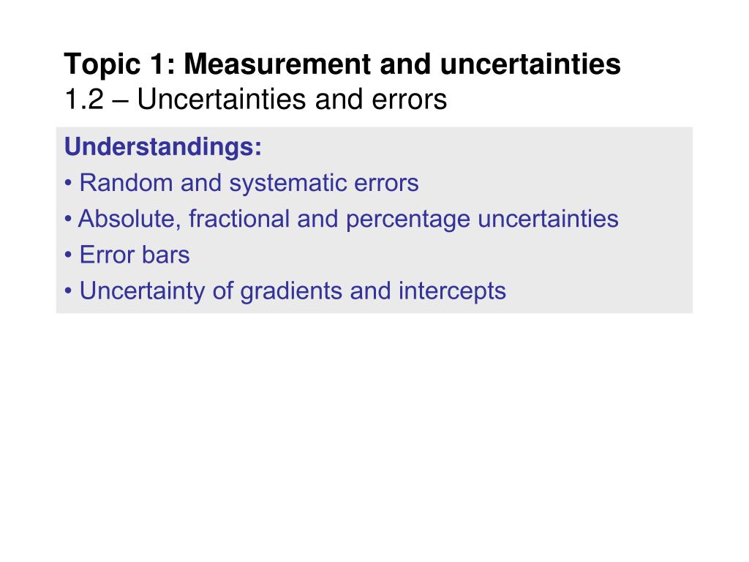Click the bullet dot before "Uncertainty of gradients"
Viewport: 749px width, 562px height.
pyautogui.click(x=68, y=291)
